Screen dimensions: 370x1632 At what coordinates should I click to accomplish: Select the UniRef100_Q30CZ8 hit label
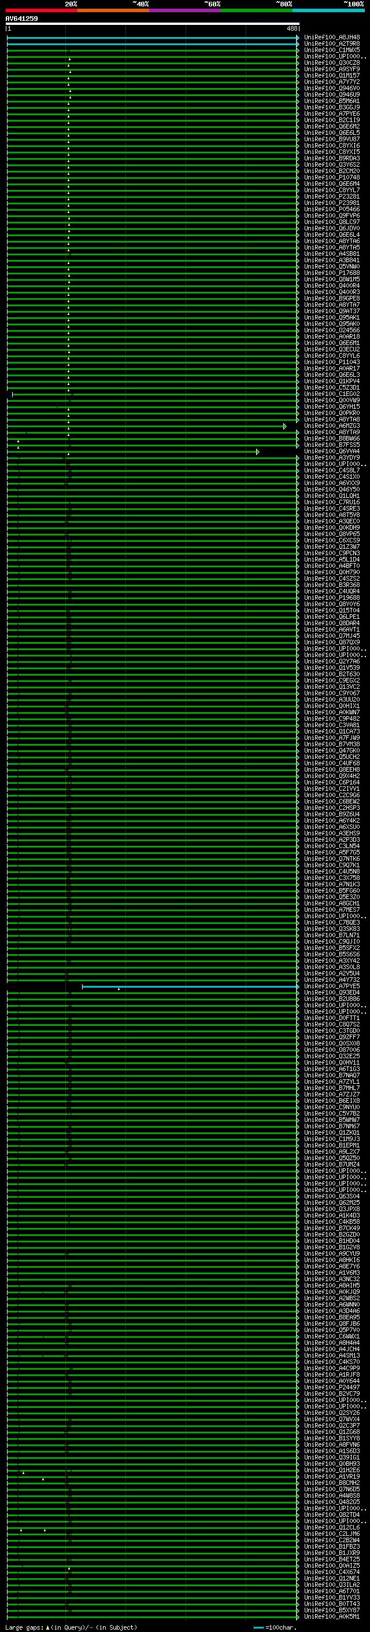pos(332,63)
